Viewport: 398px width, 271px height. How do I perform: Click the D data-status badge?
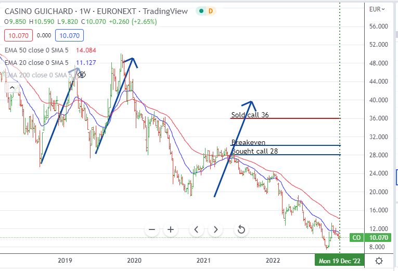coord(210,11)
